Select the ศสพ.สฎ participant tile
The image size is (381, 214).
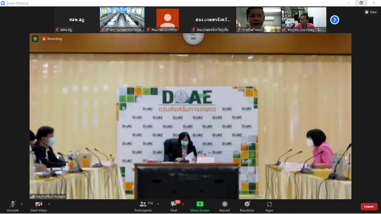coord(77,20)
